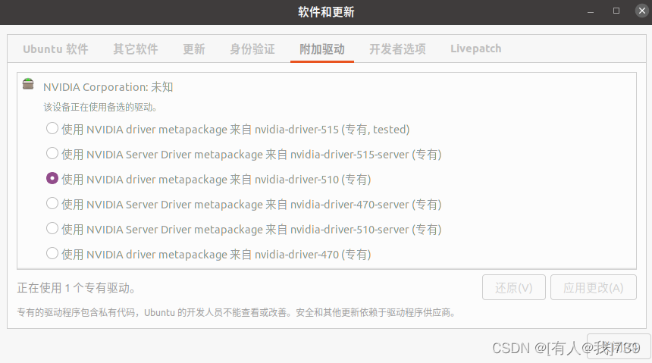
Task: Close the 软件和更新 window
Action: click(642, 11)
